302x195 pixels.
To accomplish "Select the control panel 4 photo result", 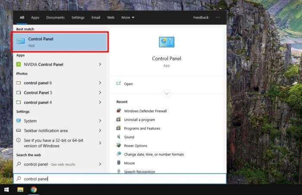I will pyautogui.click(x=60, y=102).
